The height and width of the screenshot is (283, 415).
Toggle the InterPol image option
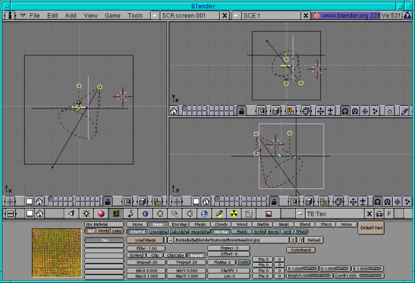(138, 232)
